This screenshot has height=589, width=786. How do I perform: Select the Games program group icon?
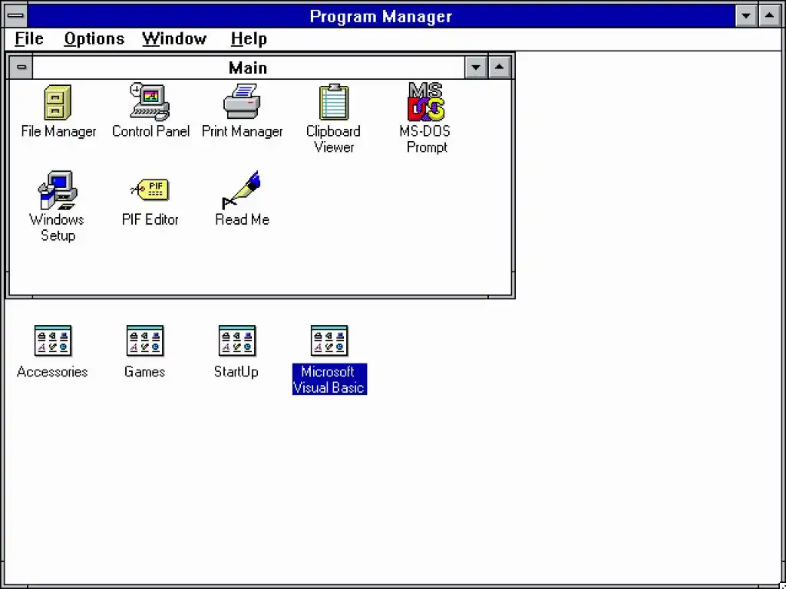[145, 341]
